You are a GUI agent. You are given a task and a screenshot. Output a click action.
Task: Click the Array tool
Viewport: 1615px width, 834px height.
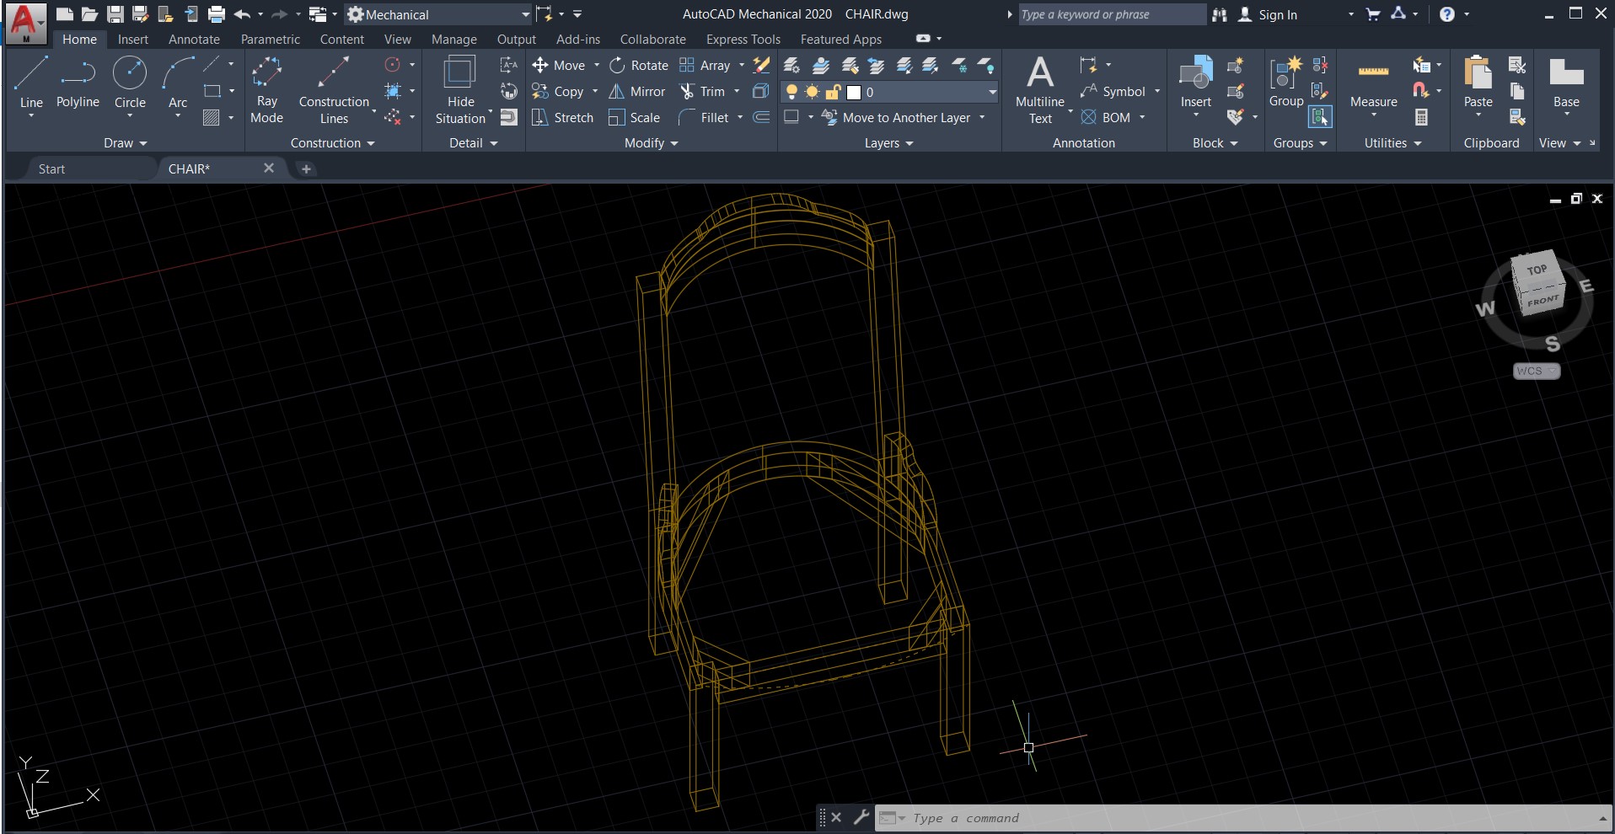point(705,65)
